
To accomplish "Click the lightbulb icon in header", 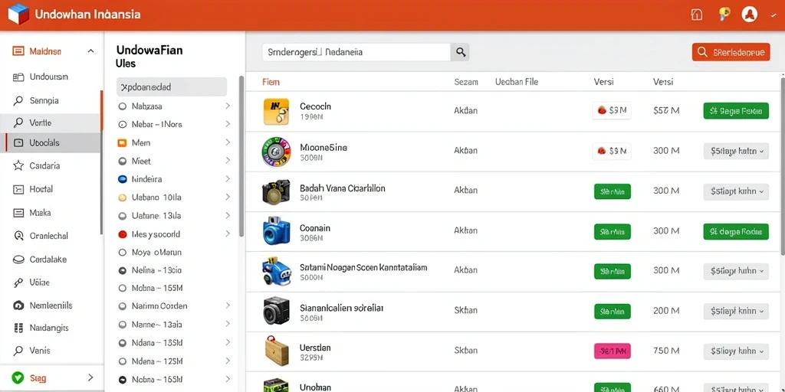I will [724, 14].
